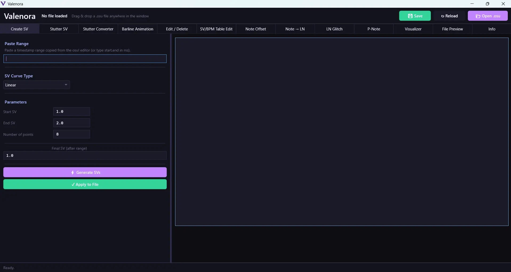Viewport: 511px width, 272px height.
Task: Restore down the Valenora window
Action: point(488,4)
